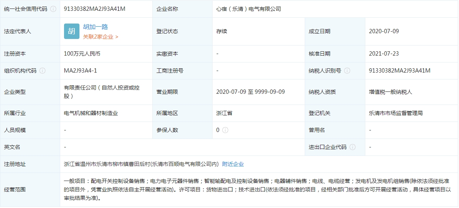Click the 核准日期 value 2021-07-23
This screenshot has width=459, height=208.
(x=384, y=54)
